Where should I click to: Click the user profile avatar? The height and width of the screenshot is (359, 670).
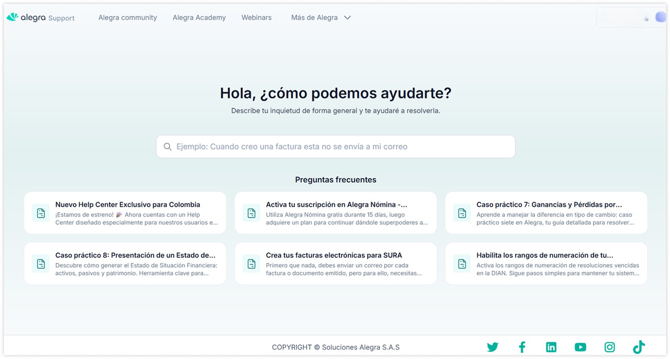point(660,17)
